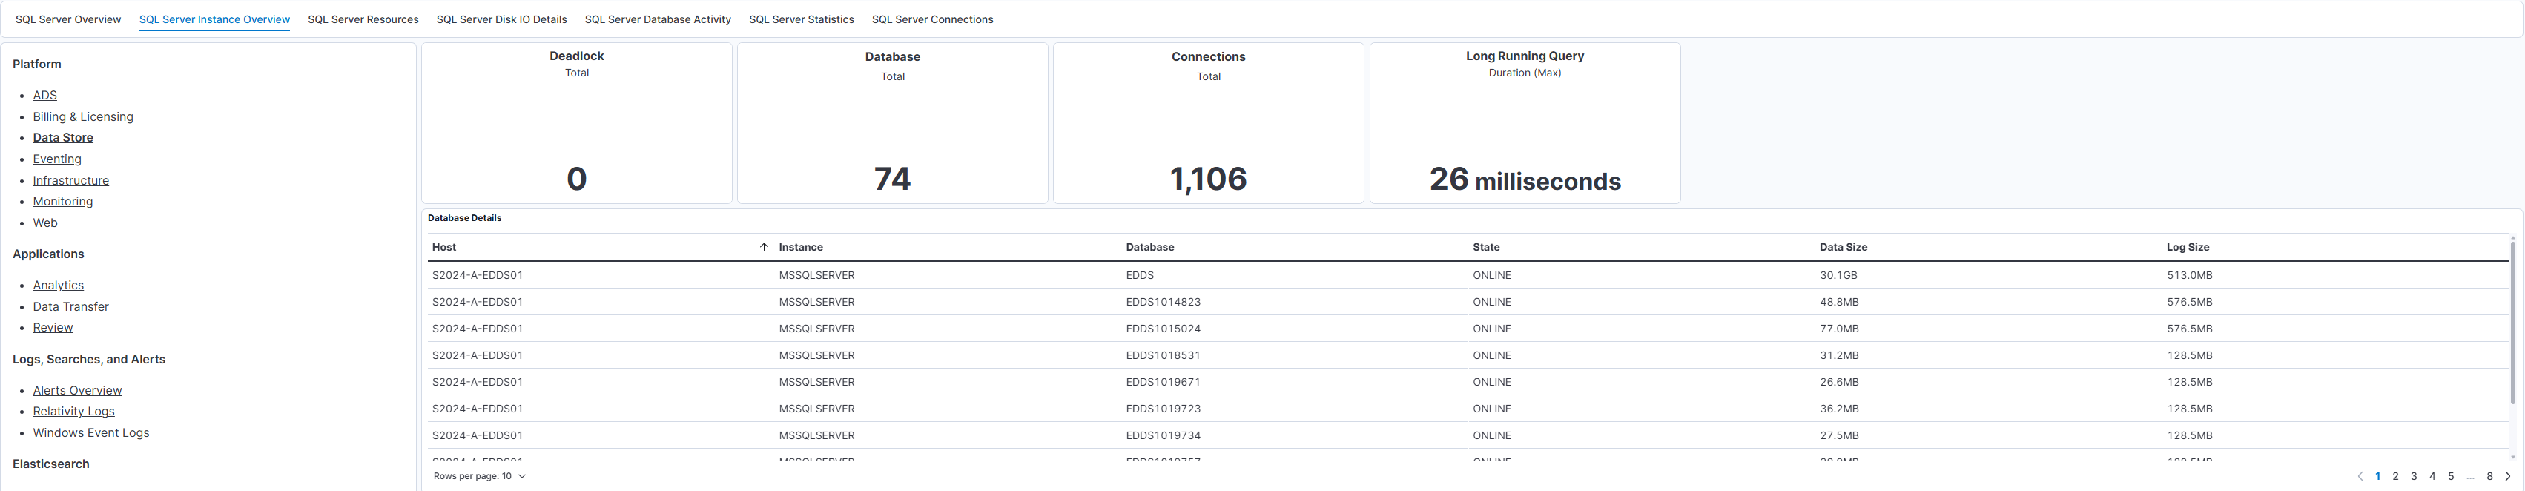Viewport: 2525px width, 491px height.
Task: Jump to page 3 of the table
Action: point(2415,476)
